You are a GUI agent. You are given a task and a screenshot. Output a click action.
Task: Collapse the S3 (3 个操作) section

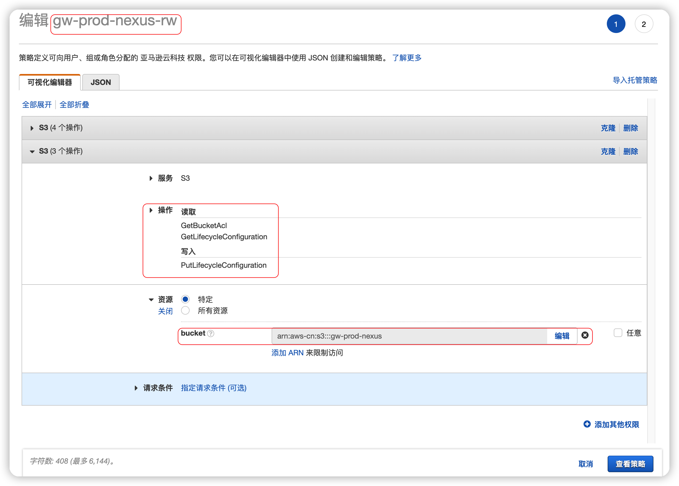coord(32,151)
